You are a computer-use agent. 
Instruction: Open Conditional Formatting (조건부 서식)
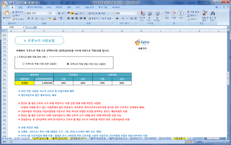(x=142, y=16)
